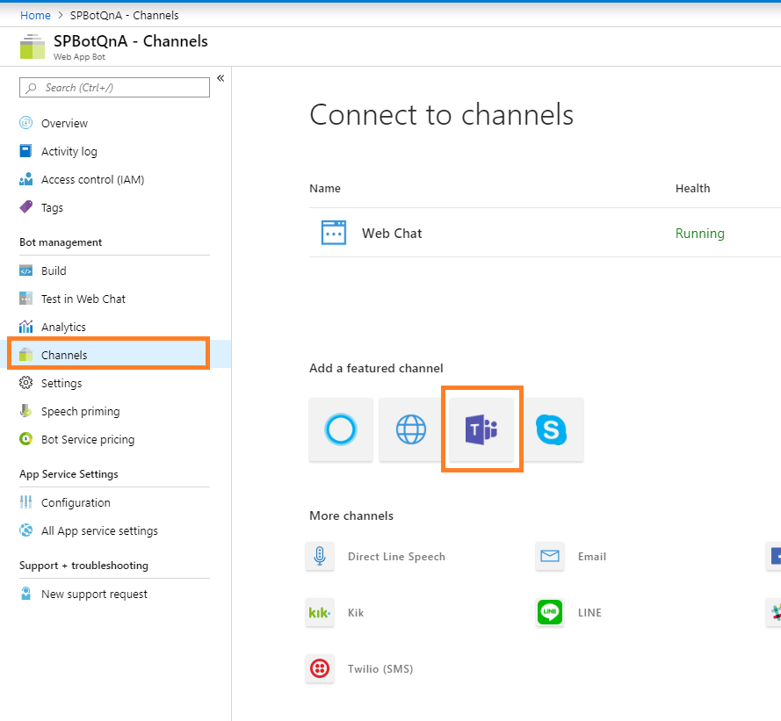Click All App service settings icon
781x721 pixels.
coord(25,530)
